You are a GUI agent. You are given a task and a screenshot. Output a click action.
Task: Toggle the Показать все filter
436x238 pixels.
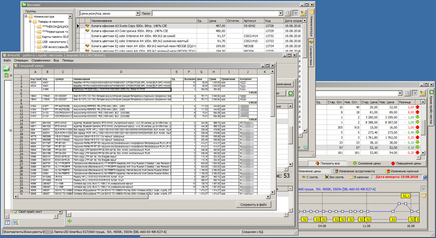coord(327,163)
